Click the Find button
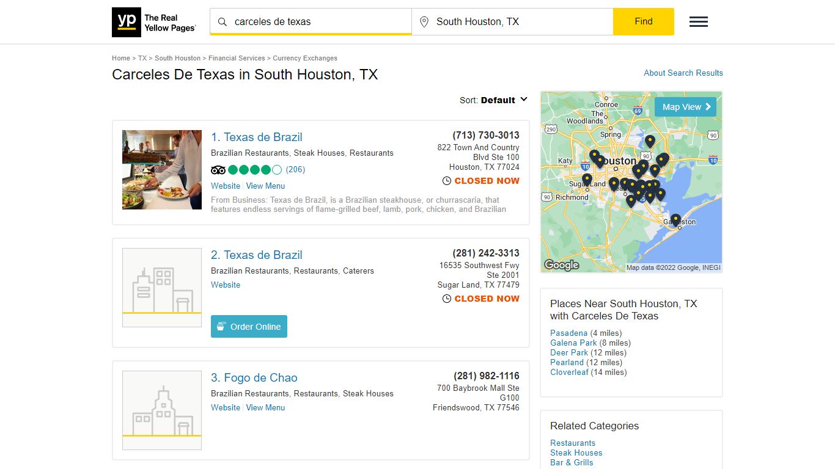 point(644,21)
